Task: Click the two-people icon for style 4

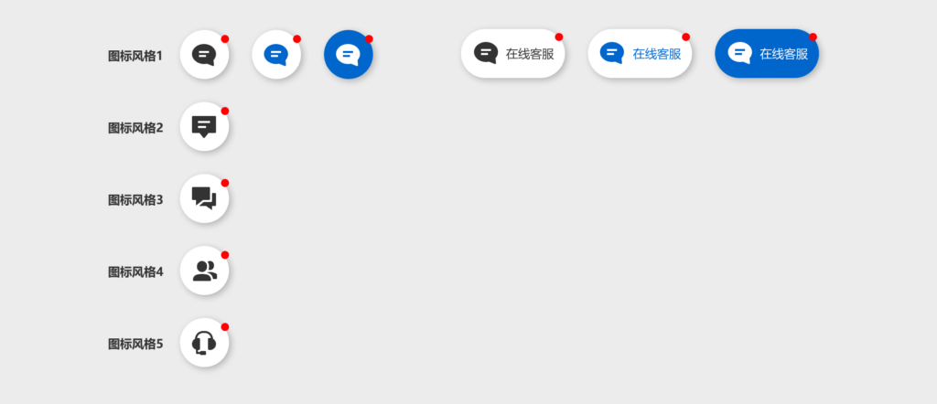Action: coord(204,271)
